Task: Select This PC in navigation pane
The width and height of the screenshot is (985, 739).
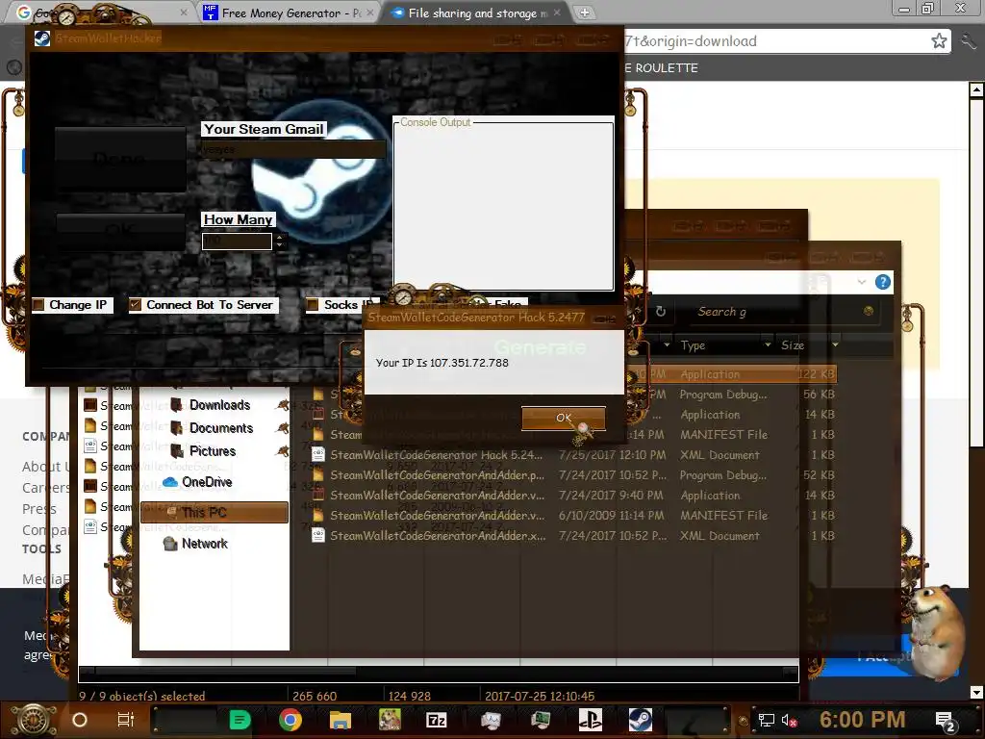Action: [215, 512]
